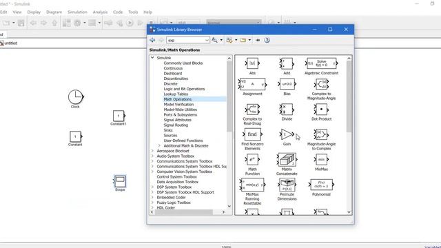The height and width of the screenshot is (248, 441).
Task: Open the Display menu
Action: tap(34, 12)
